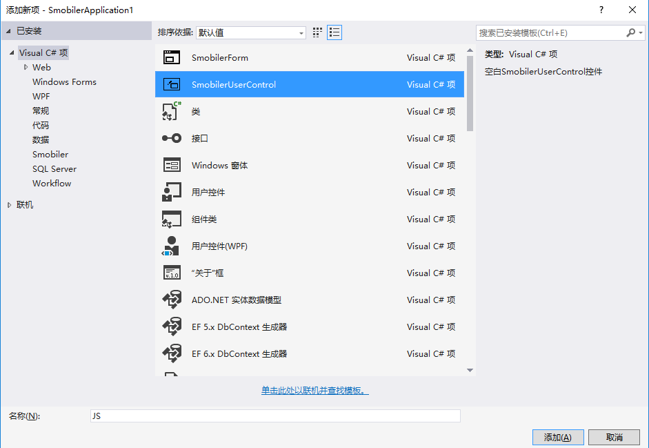Click the 用户控件 template name
649x448 pixels.
click(x=208, y=193)
